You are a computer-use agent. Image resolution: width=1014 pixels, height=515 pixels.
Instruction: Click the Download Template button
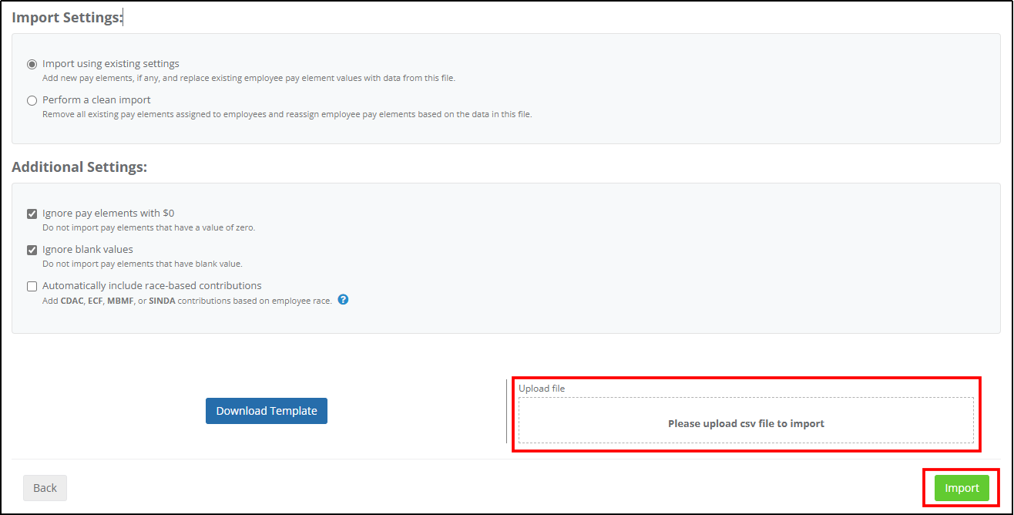coord(267,411)
